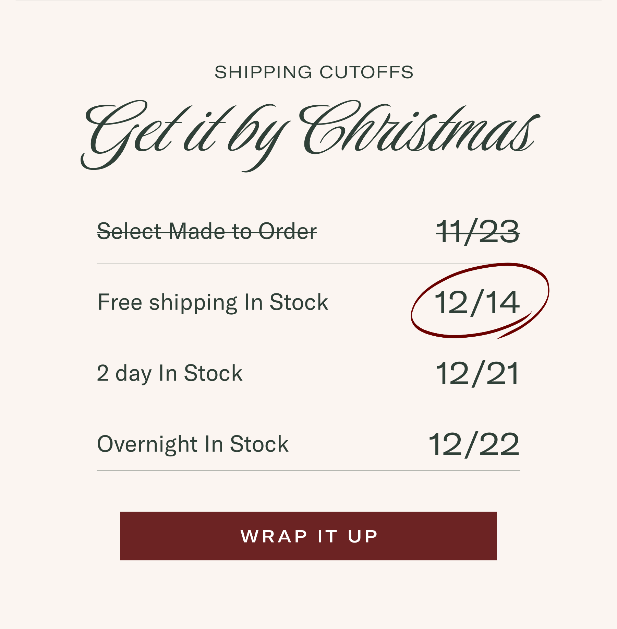Click the word Order in the crossed-out row
The height and width of the screenshot is (629, 617).
coord(288,231)
